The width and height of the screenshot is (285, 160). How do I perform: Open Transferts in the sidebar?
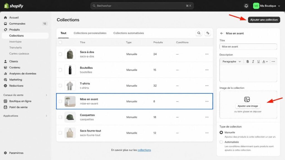click(16, 47)
